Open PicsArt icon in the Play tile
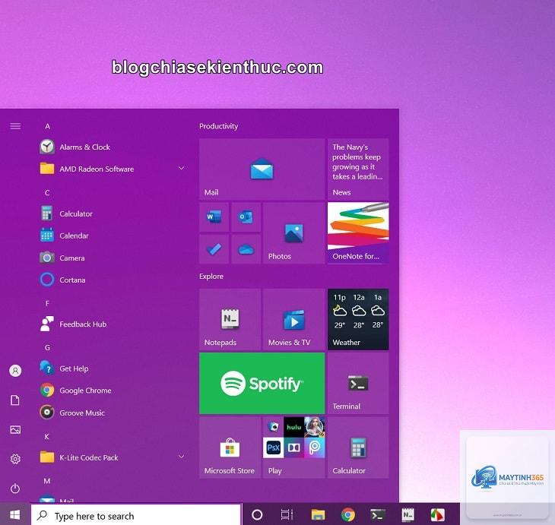This screenshot has height=525, width=555. pyautogui.click(x=314, y=448)
